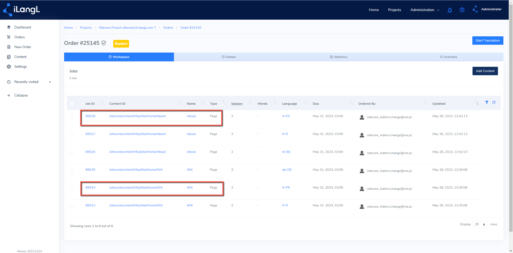Click the filter funnel icon in table header
Image resolution: width=513 pixels, height=253 pixels.
(x=487, y=102)
